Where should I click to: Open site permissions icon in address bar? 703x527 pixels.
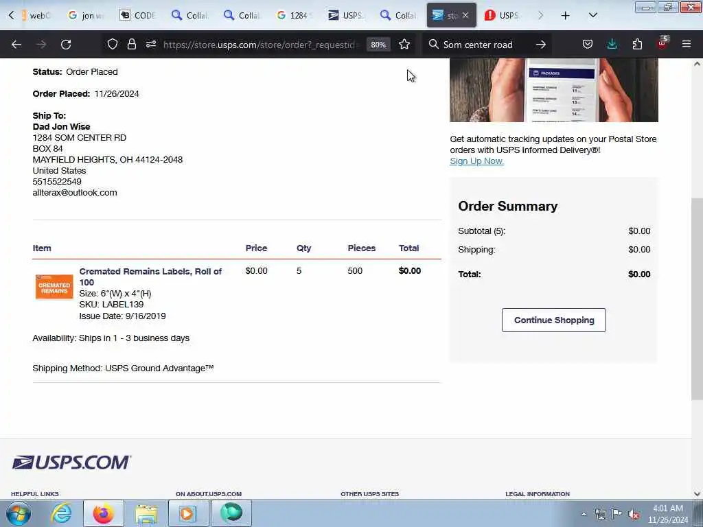point(150,44)
